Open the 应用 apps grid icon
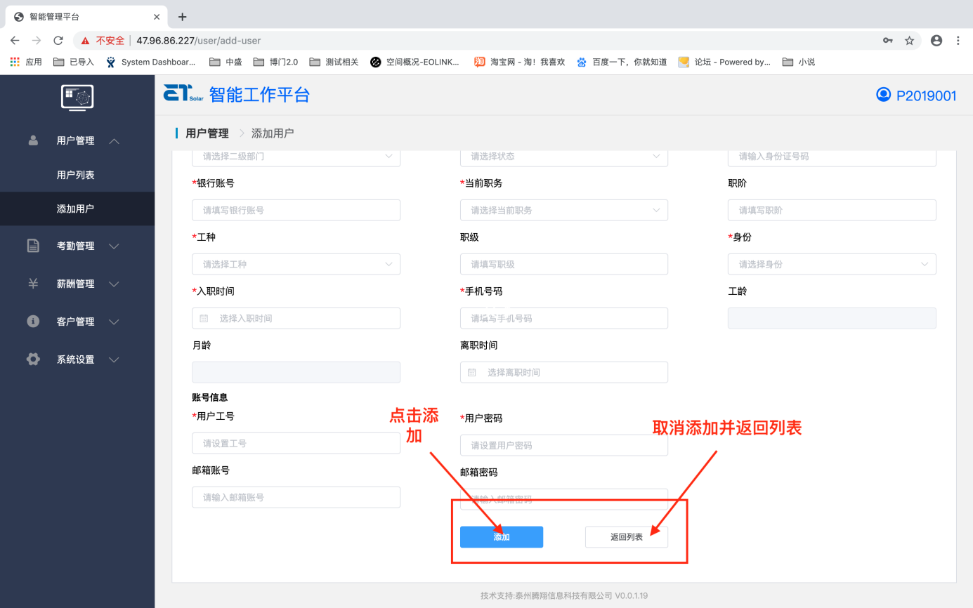Image resolution: width=973 pixels, height=608 pixels. coord(15,62)
